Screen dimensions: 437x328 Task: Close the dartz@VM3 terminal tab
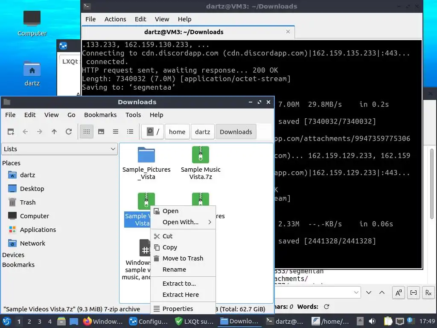pos(288,32)
